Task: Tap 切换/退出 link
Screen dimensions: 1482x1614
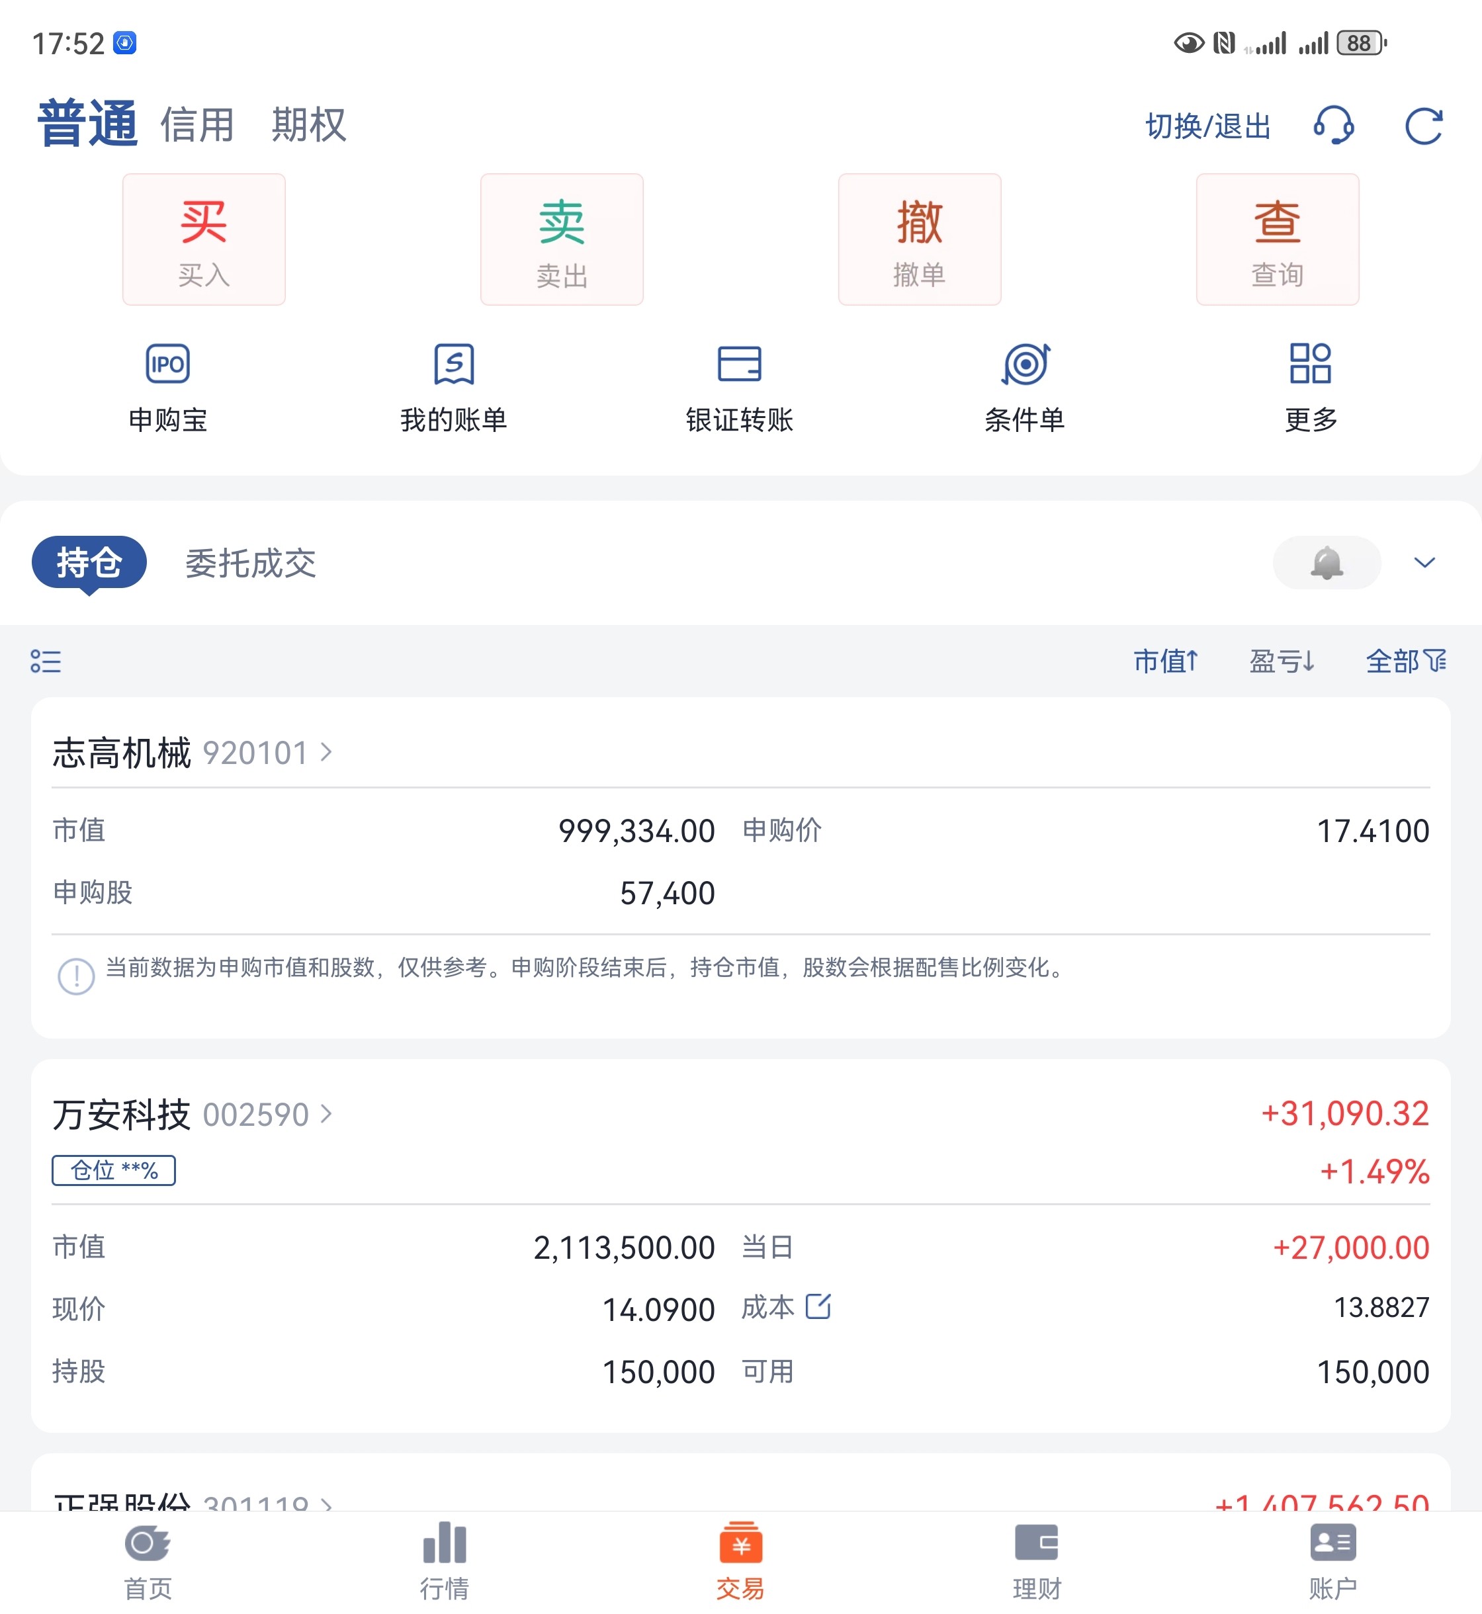Action: (1207, 126)
